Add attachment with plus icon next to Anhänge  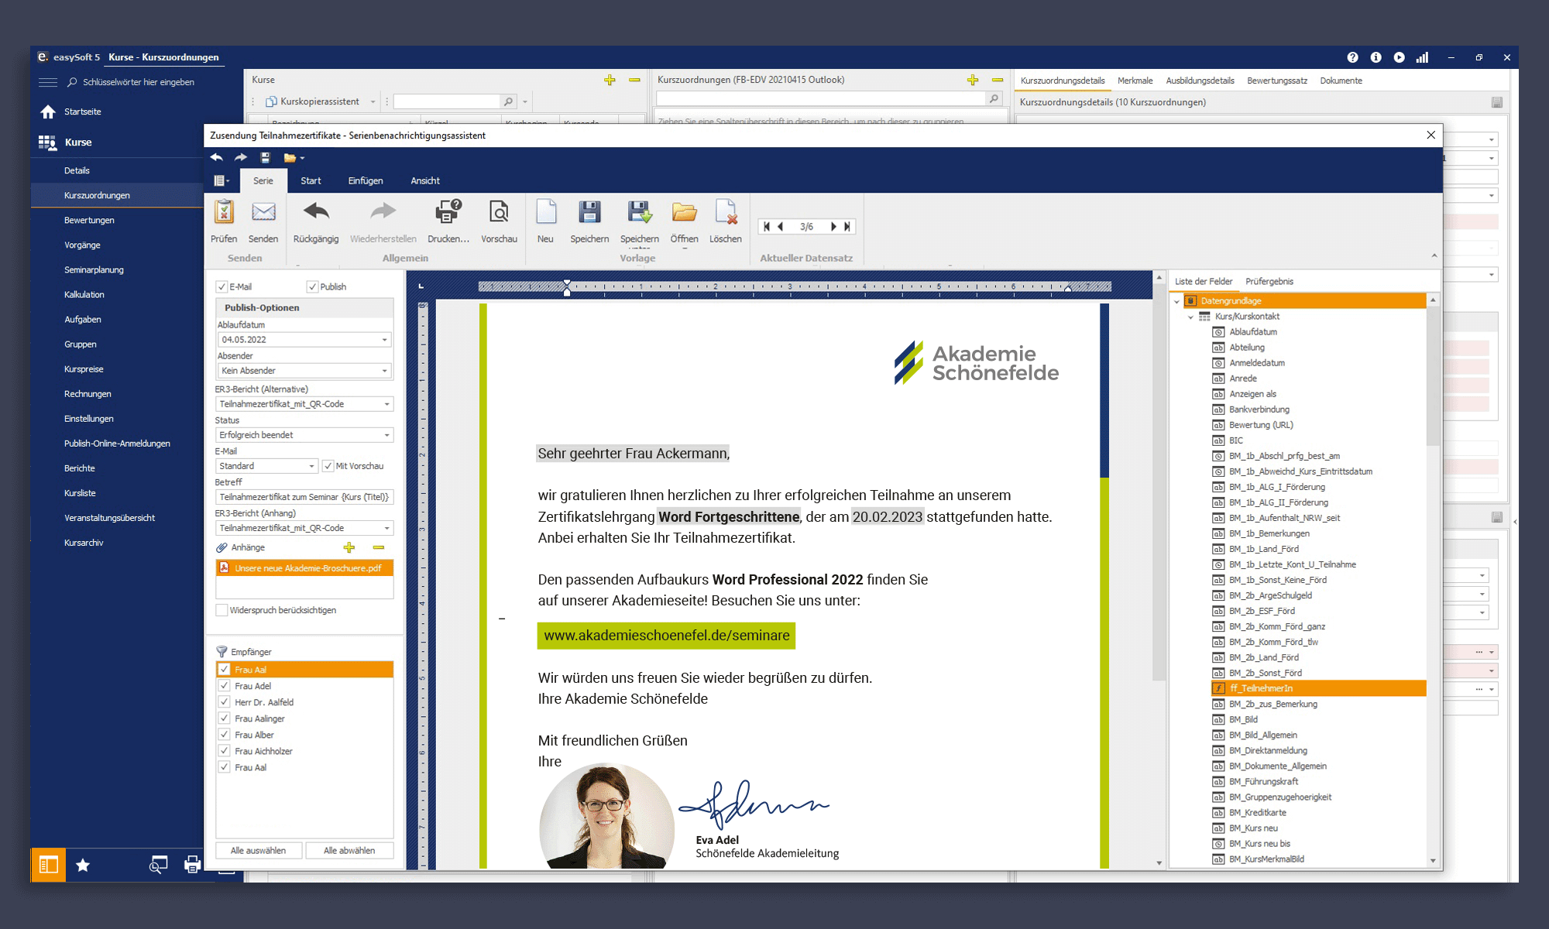tap(349, 547)
